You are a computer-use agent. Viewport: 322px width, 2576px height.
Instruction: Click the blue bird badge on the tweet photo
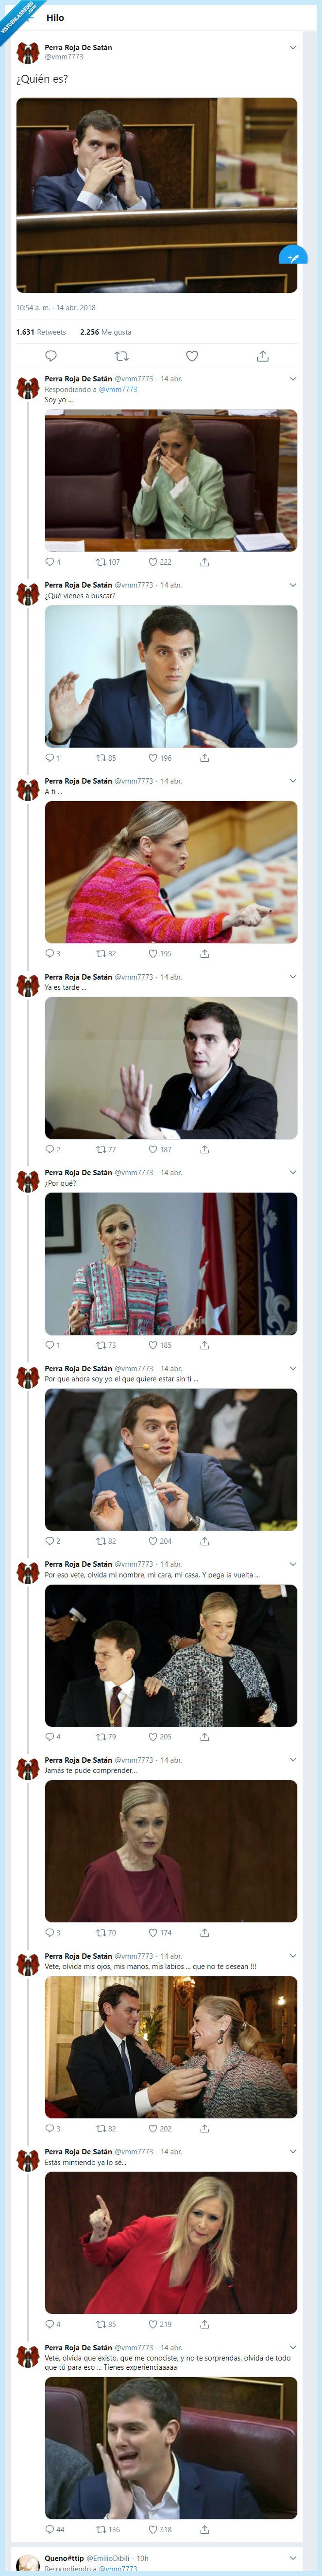point(291,256)
